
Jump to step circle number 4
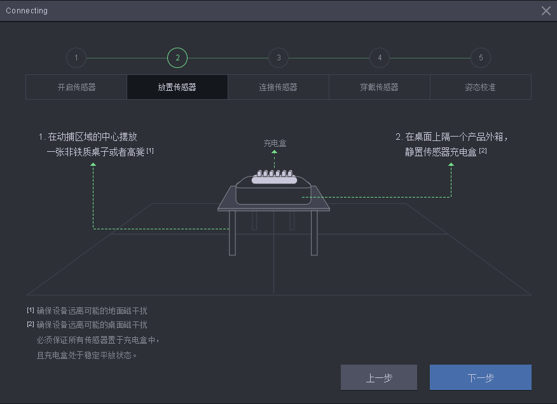tap(380, 58)
